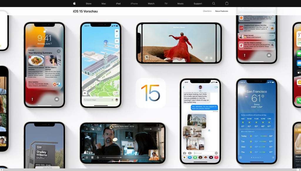Click the More Updates section in summary
Viewport: 301px width, 171px height.
[44, 84]
